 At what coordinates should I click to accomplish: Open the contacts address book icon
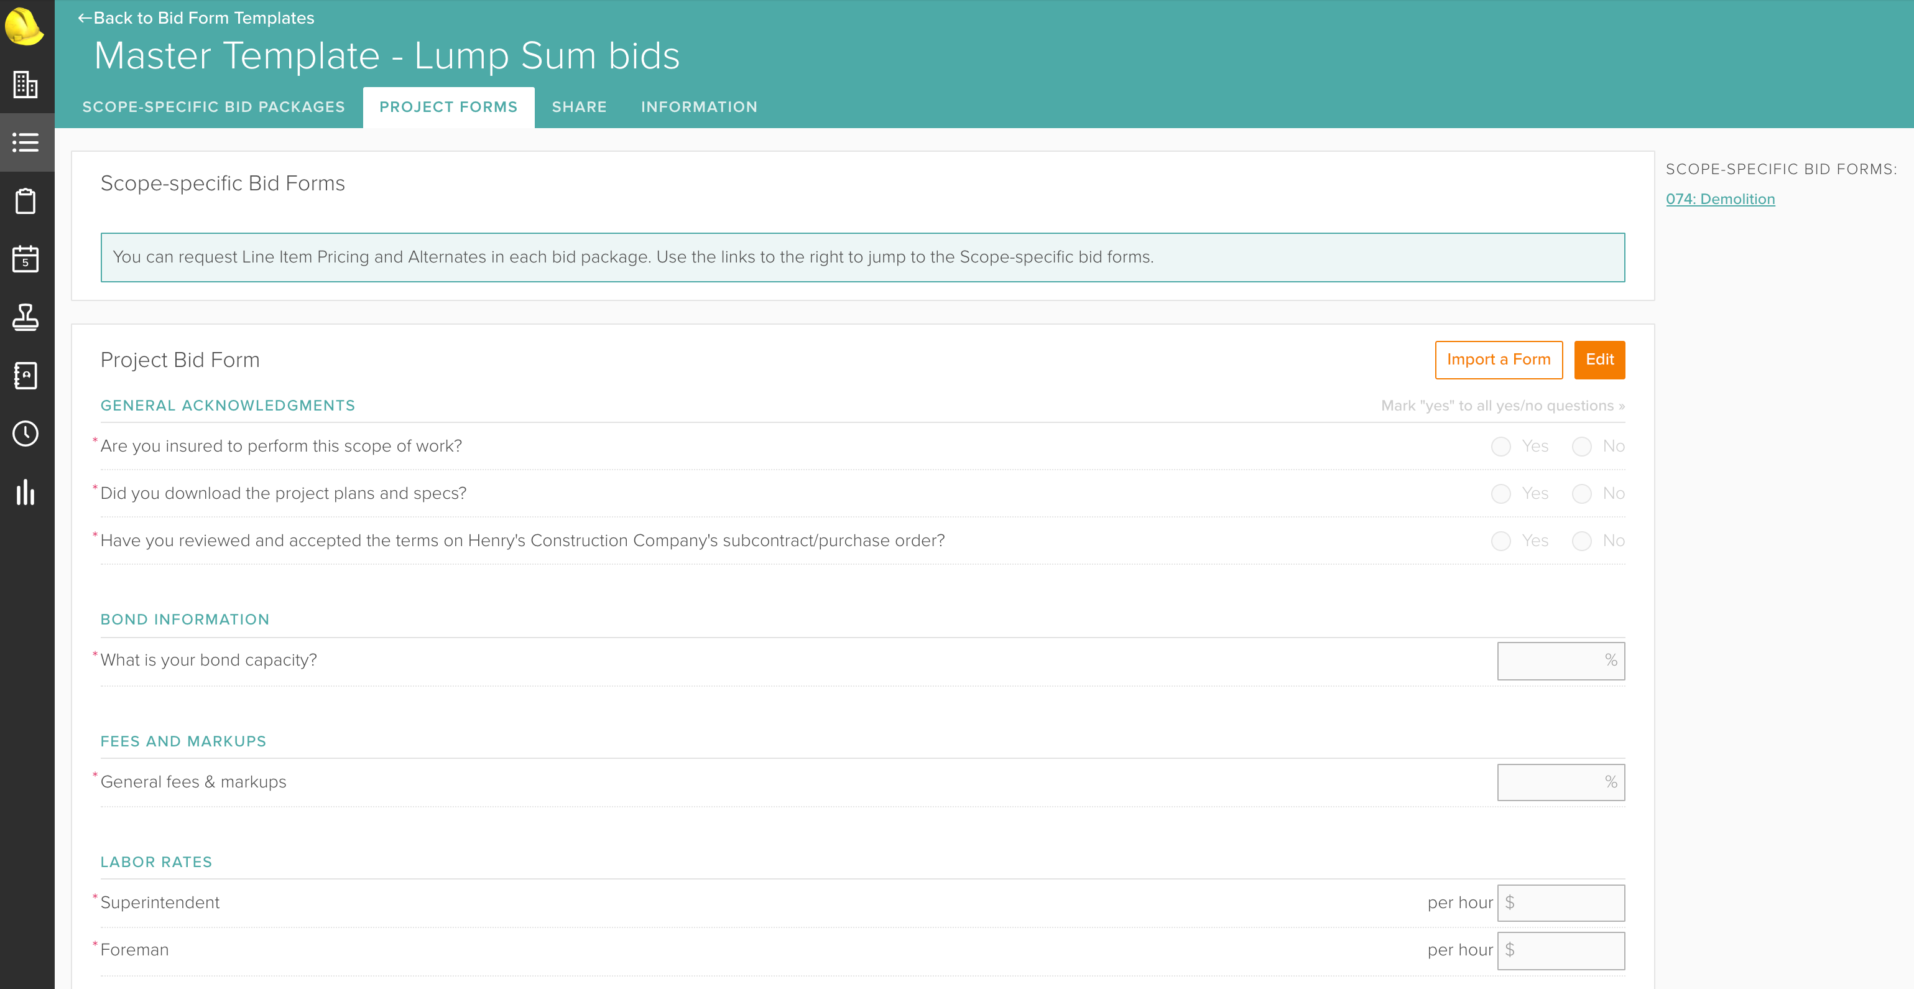(26, 376)
